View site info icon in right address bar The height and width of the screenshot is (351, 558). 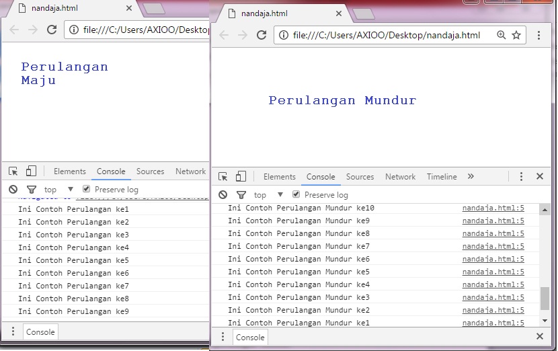click(283, 35)
